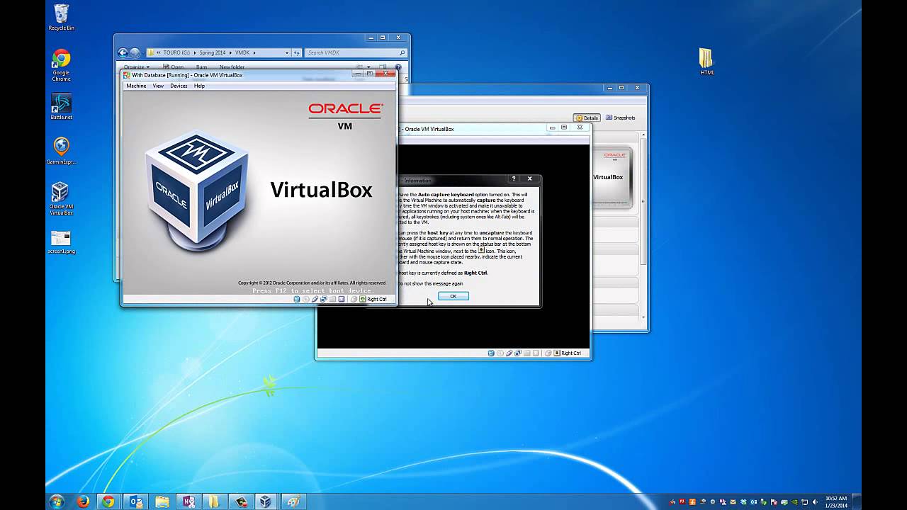Open Outlook from the taskbar
Screen dimensions: 907x510
[136, 501]
